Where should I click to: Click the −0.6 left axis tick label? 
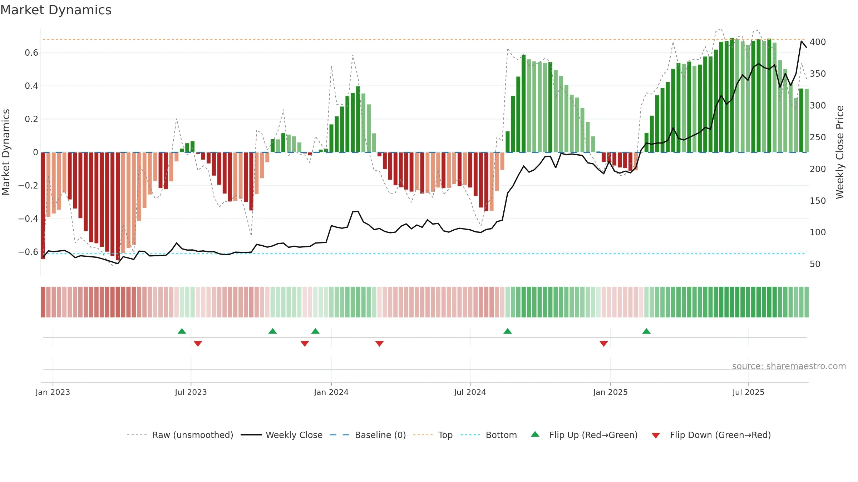coord(28,252)
